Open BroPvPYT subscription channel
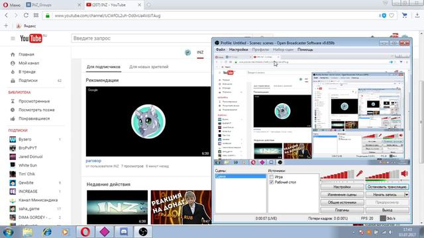This screenshot has height=238, width=424. pos(28,148)
